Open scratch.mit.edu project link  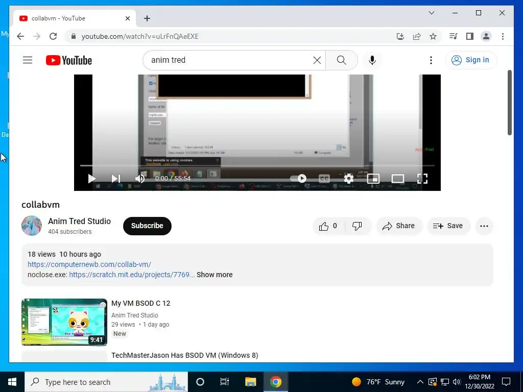[132, 275]
